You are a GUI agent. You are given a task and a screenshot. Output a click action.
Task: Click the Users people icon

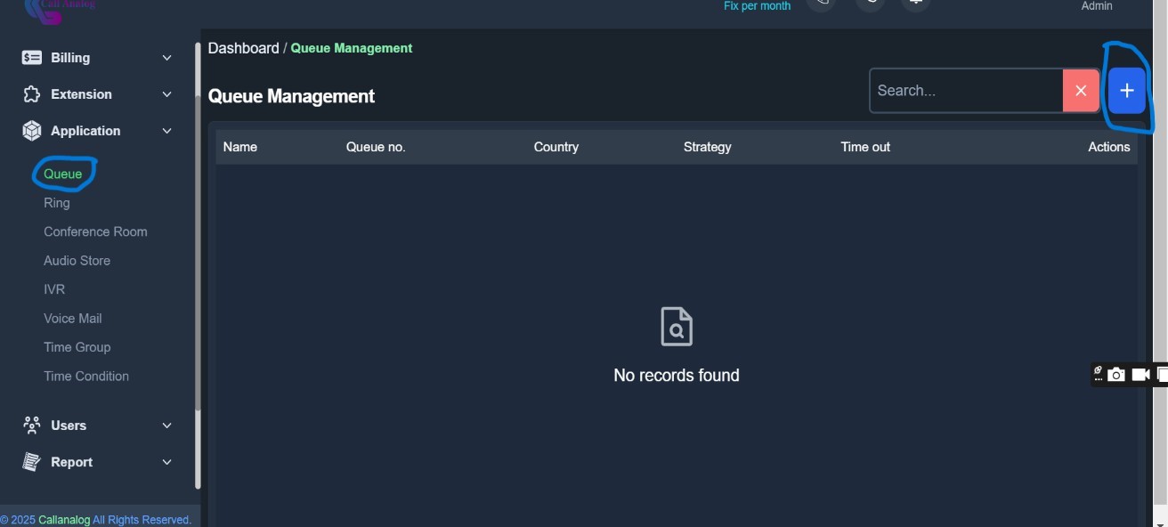pos(32,426)
